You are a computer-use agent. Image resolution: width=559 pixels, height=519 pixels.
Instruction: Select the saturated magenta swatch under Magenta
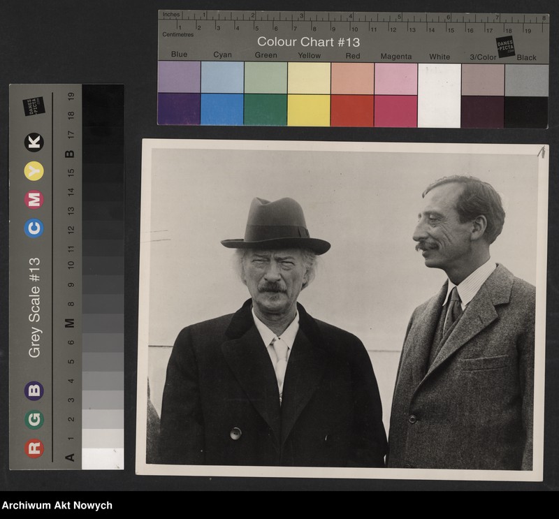(x=396, y=111)
